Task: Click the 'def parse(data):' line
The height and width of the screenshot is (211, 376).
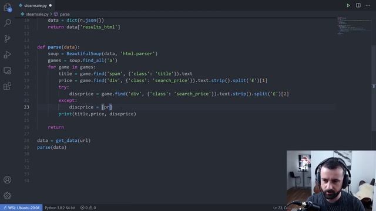Action: click(x=58, y=47)
